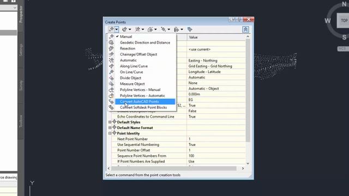Open the Miscellaneous tools dropdown arrow
This screenshot has height=196, width=349.
pyautogui.click(x=117, y=29)
